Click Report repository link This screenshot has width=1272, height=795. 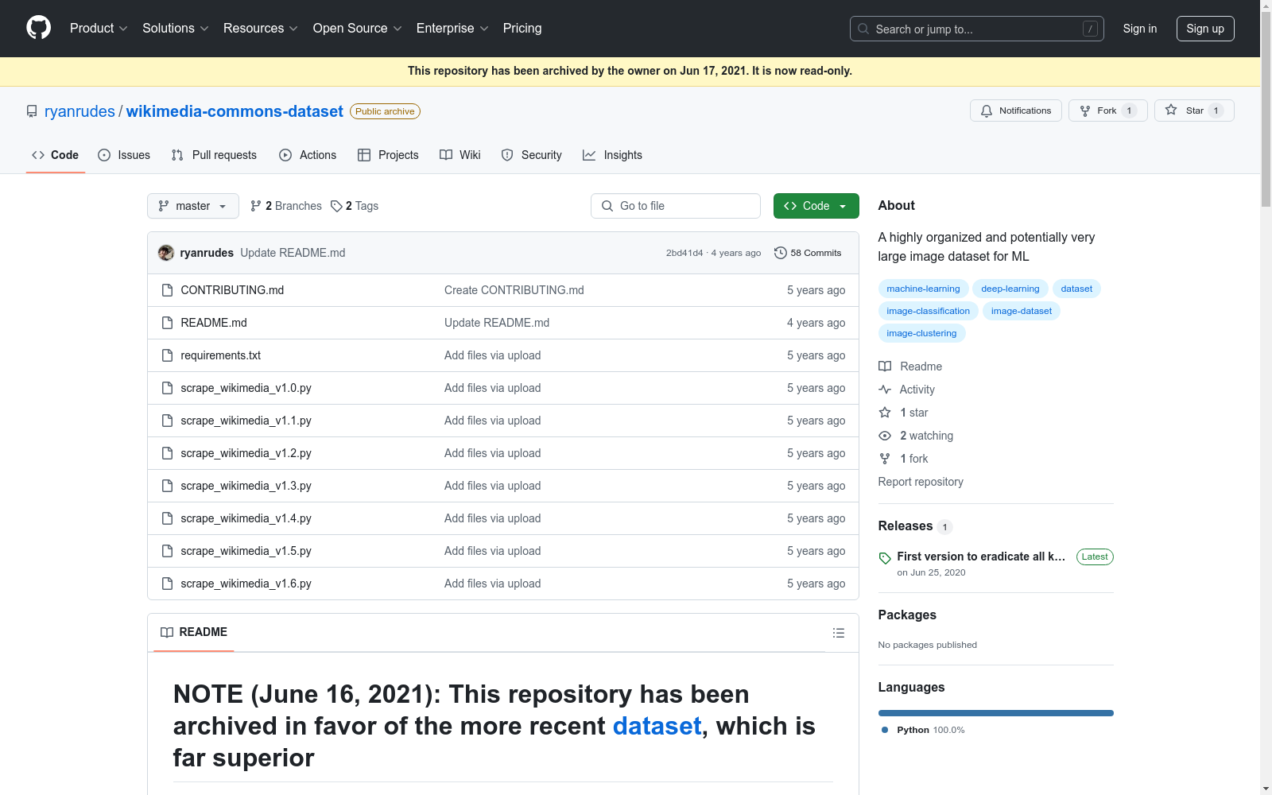pyautogui.click(x=921, y=482)
